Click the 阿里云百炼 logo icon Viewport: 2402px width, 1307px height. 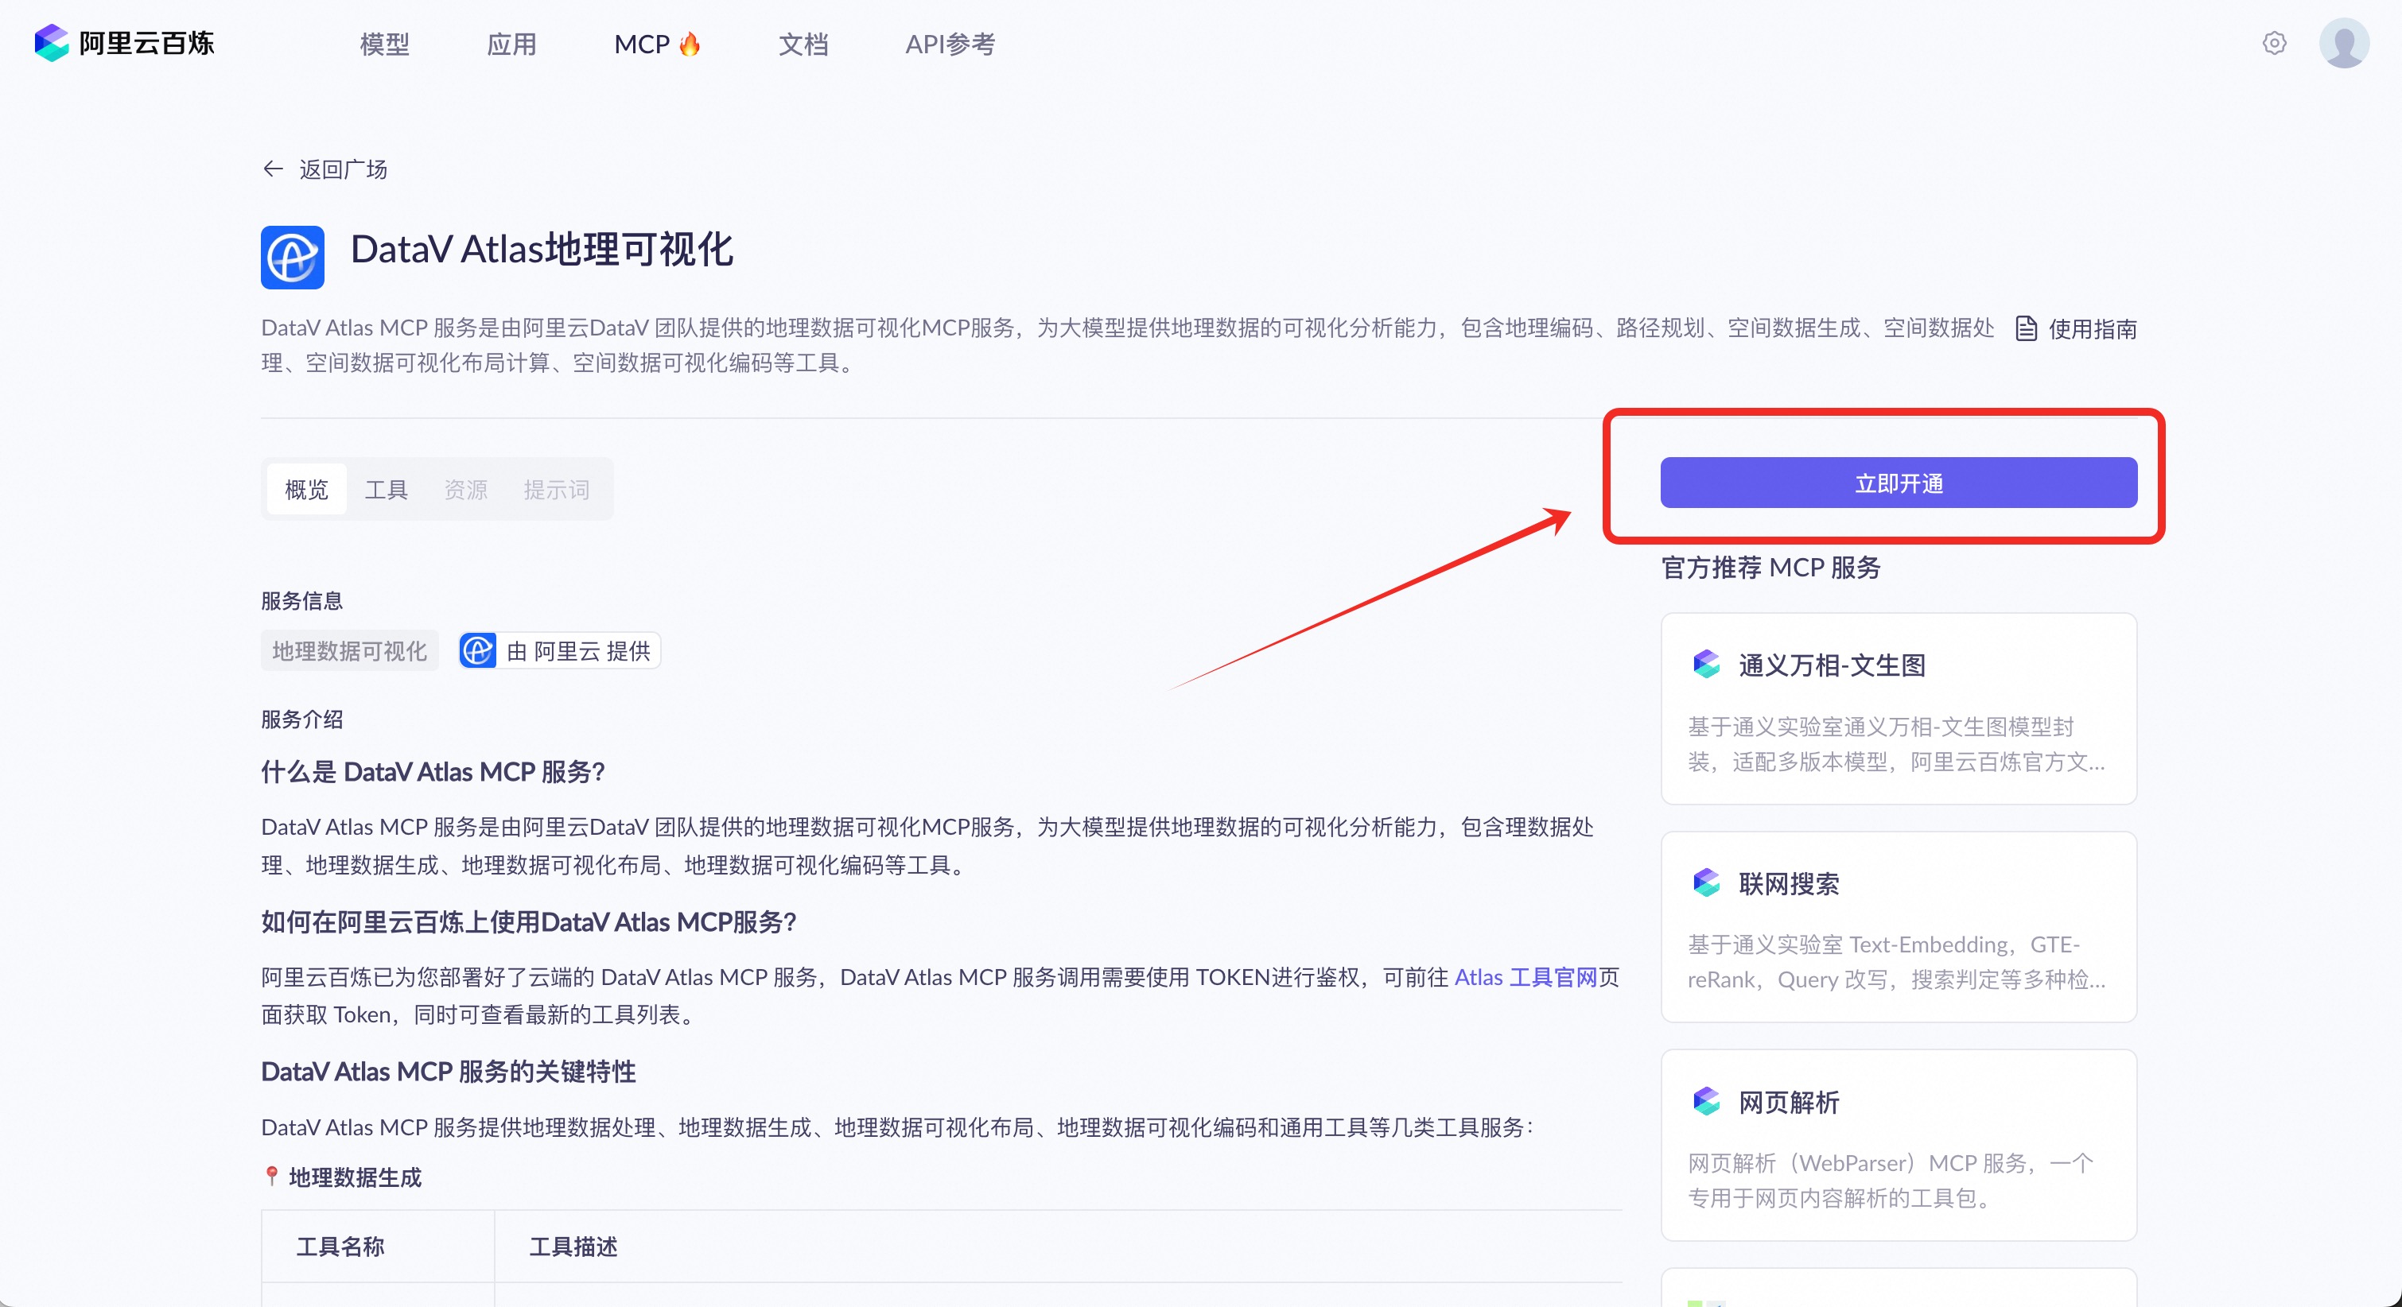pyautogui.click(x=51, y=43)
